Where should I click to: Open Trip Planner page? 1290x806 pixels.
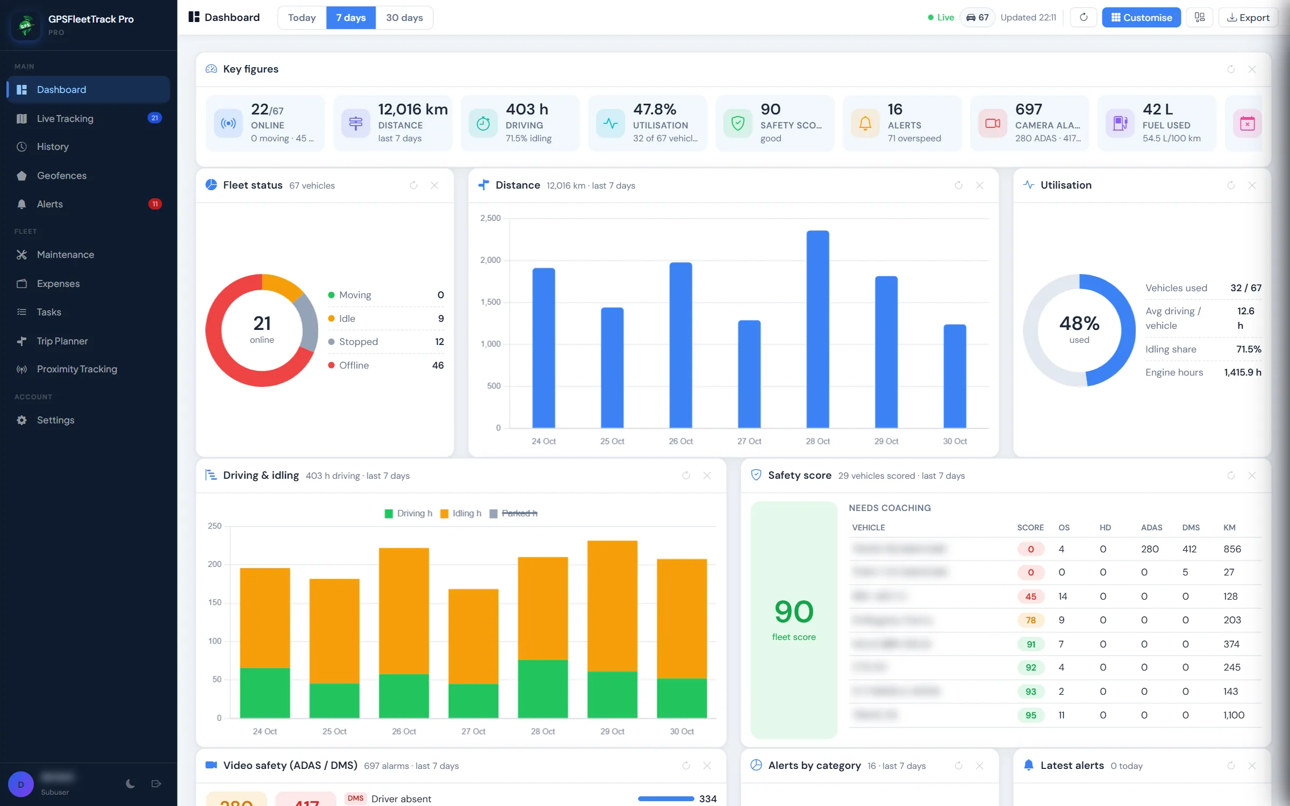[89, 341]
